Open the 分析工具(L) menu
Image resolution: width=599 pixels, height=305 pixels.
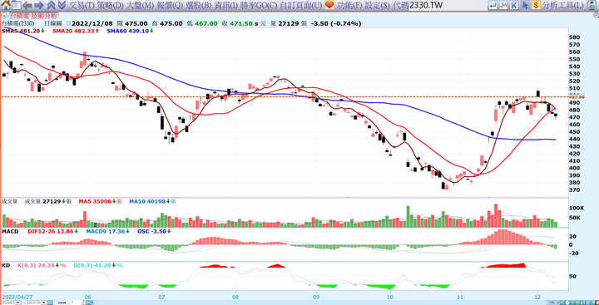[562, 5]
